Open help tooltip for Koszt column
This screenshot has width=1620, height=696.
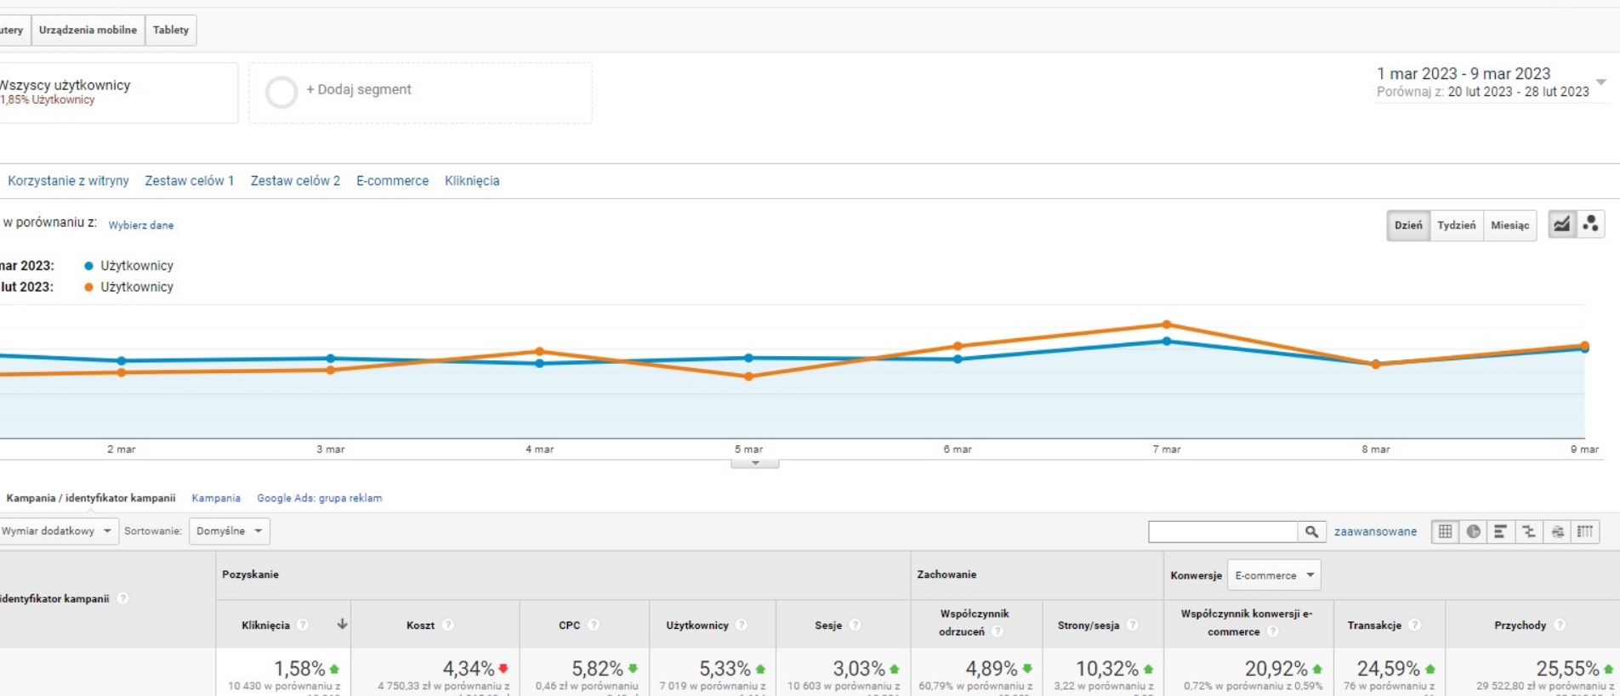[x=448, y=625]
